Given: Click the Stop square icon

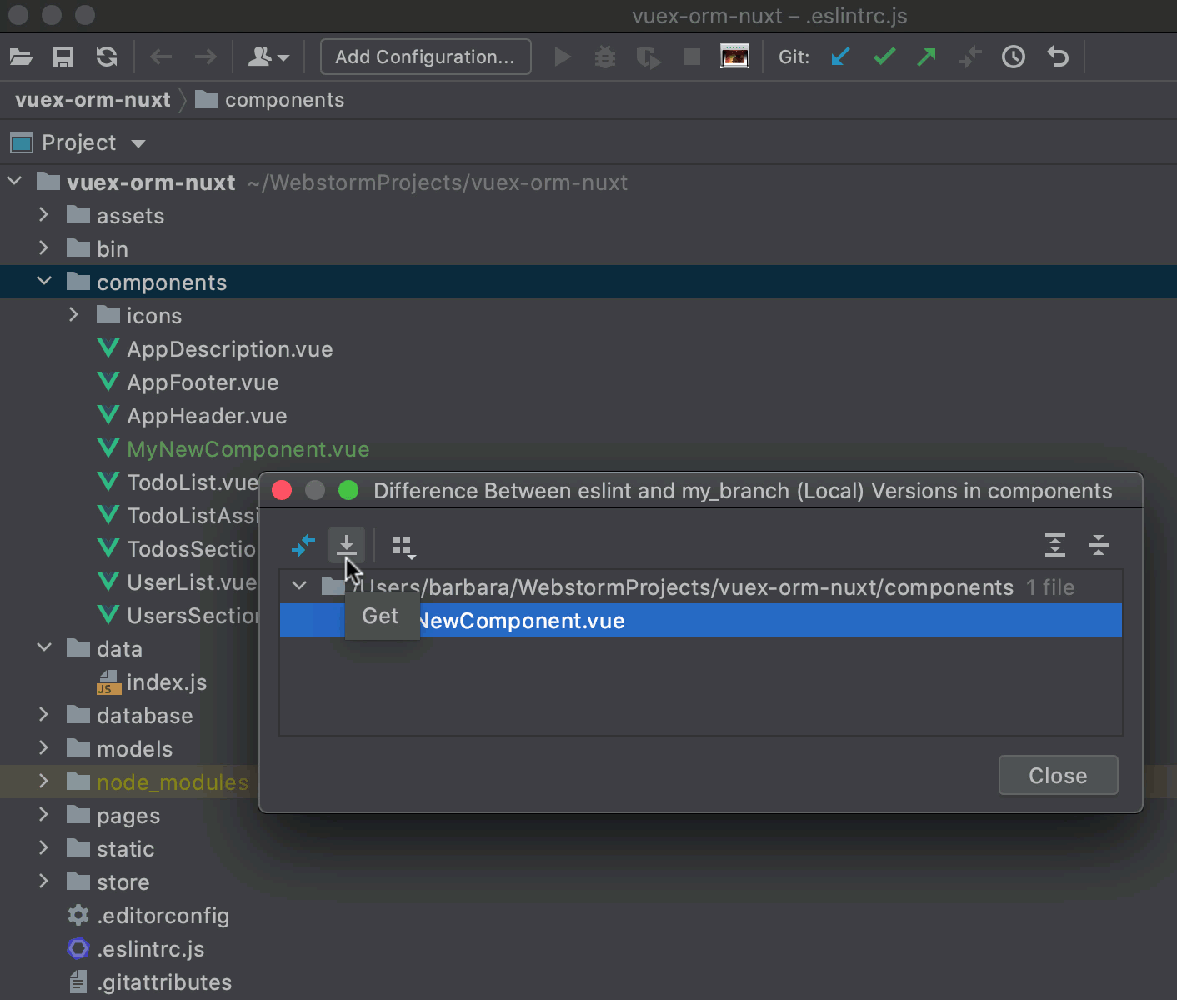Looking at the screenshot, I should tap(691, 57).
